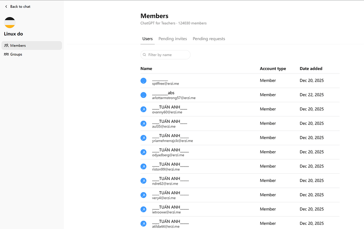Select the email yriamehnerrajcik@erzi.me
This screenshot has width=364, height=229.
coord(172,141)
